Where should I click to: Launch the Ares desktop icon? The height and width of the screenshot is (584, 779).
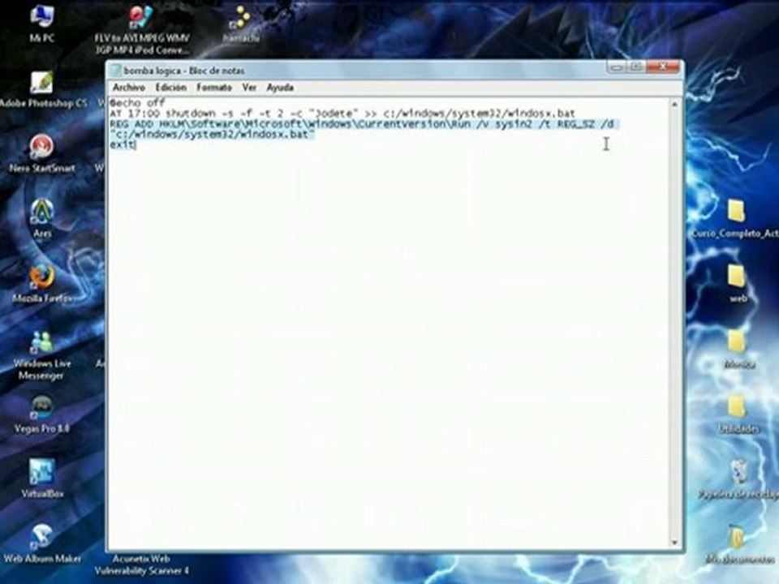pyautogui.click(x=42, y=218)
